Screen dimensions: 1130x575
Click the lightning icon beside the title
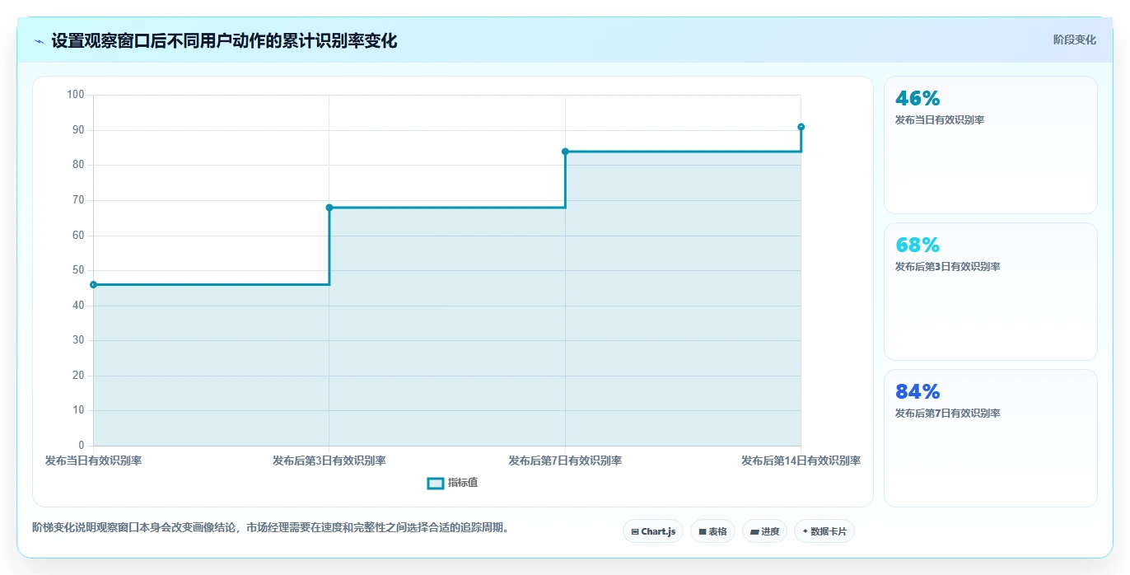[39, 40]
